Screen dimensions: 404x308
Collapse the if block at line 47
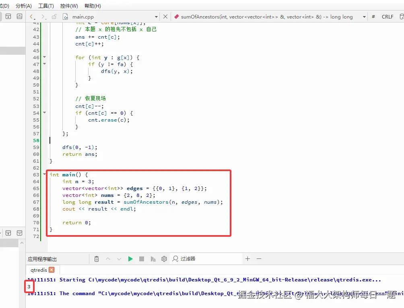[x=44, y=64]
